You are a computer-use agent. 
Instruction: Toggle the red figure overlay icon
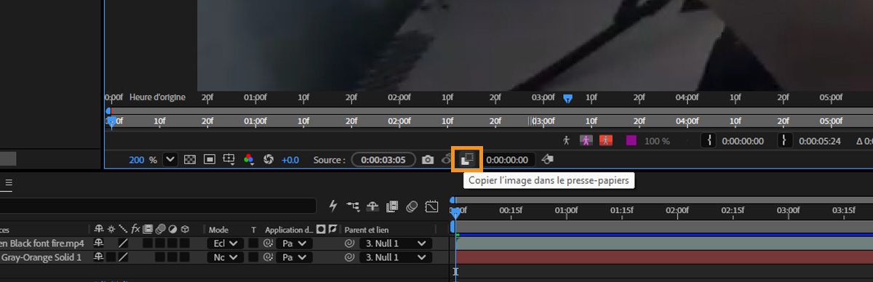pyautogui.click(x=606, y=140)
